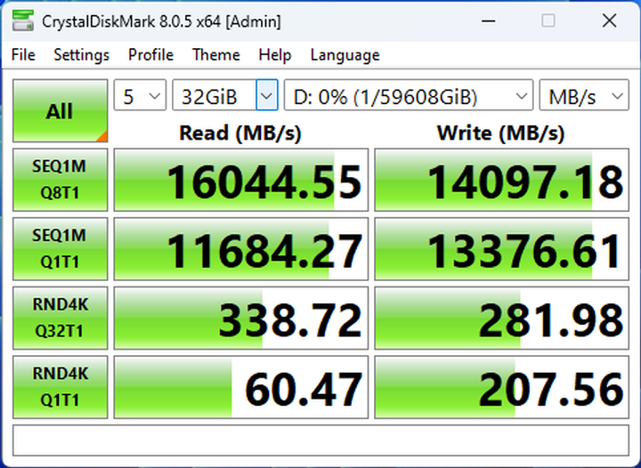Run the SEQ1M Q1T1 test
The image size is (641, 468).
click(60, 249)
